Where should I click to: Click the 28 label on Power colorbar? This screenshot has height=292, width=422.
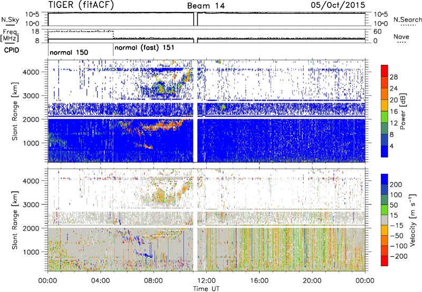point(394,77)
